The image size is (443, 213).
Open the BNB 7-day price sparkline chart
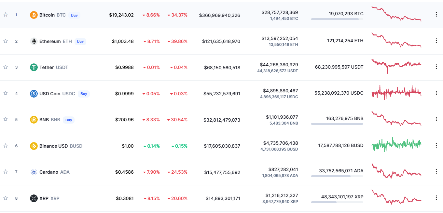coord(396,119)
